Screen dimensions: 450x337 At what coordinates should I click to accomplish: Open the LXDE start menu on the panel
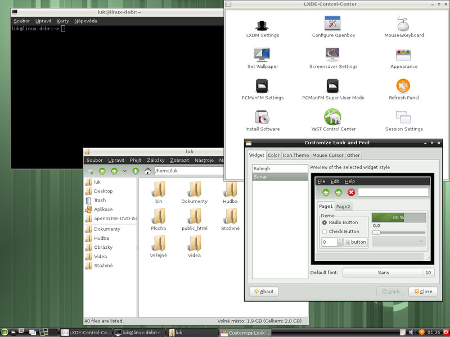(4, 333)
